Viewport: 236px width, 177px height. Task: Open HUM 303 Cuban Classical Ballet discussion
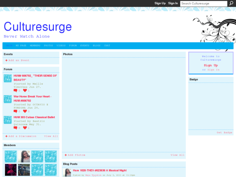34,117
